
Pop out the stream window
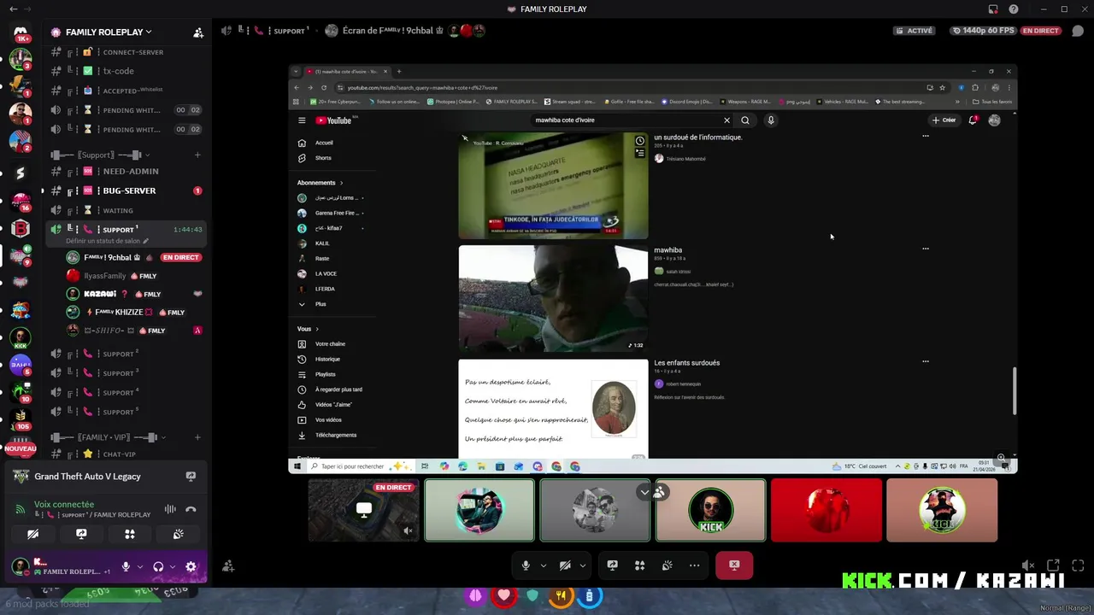point(1054,565)
